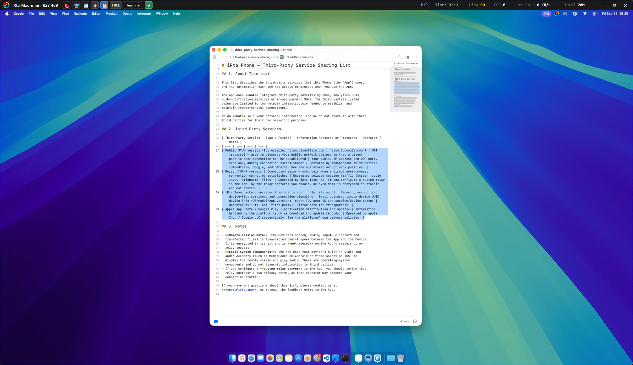Open Photos from the Dock
This screenshot has height=365, width=633.
270,358
